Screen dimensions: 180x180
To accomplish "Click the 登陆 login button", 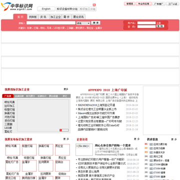I will [160, 26].
